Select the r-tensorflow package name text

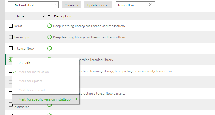point(24,49)
